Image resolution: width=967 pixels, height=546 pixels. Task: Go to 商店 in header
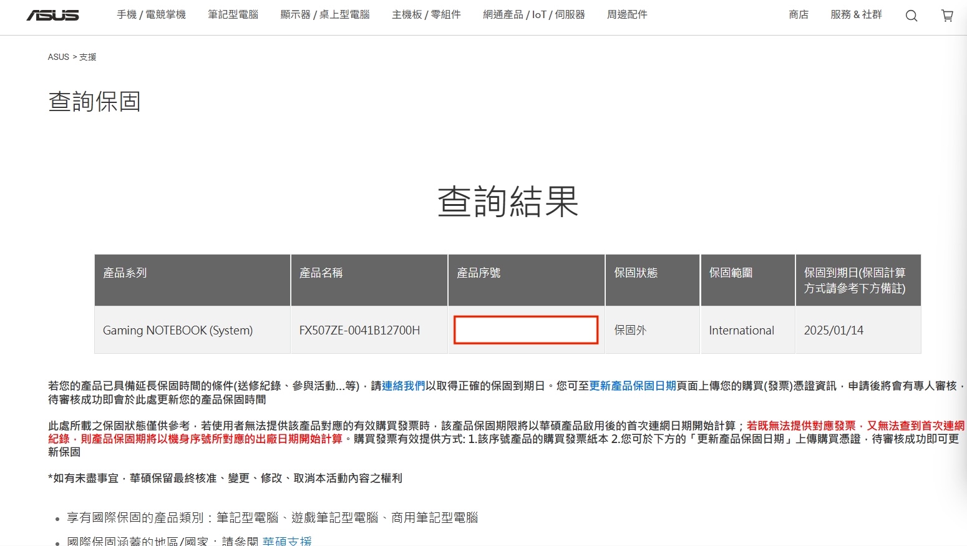pos(799,14)
